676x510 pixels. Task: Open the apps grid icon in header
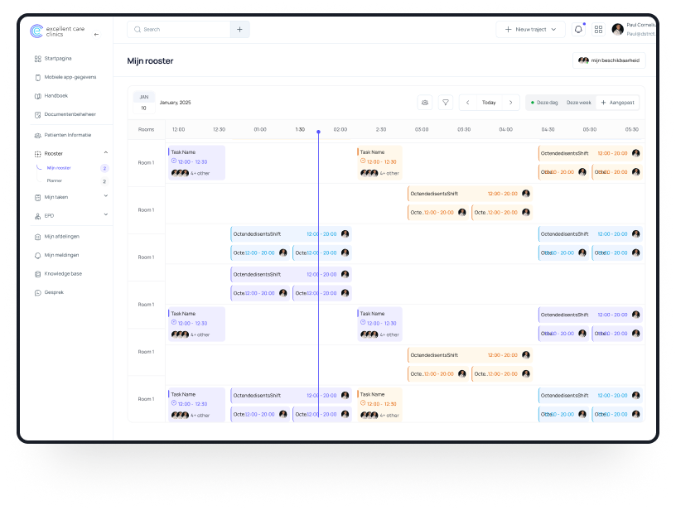(x=598, y=29)
